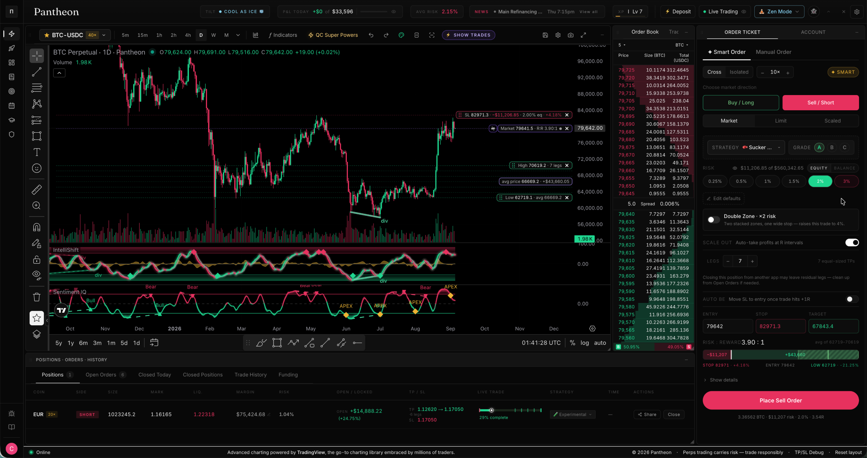The image size is (867, 458).
Task: Change order book BTC unit dropdown
Action: (x=682, y=45)
